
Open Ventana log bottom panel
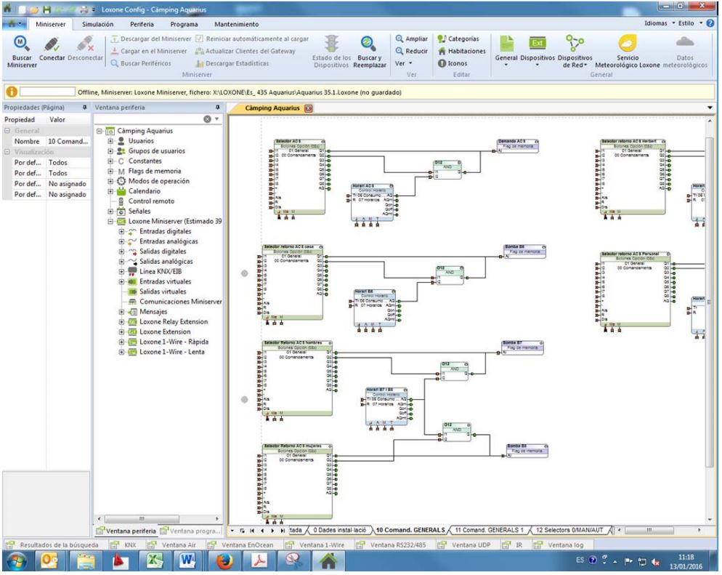(x=559, y=545)
